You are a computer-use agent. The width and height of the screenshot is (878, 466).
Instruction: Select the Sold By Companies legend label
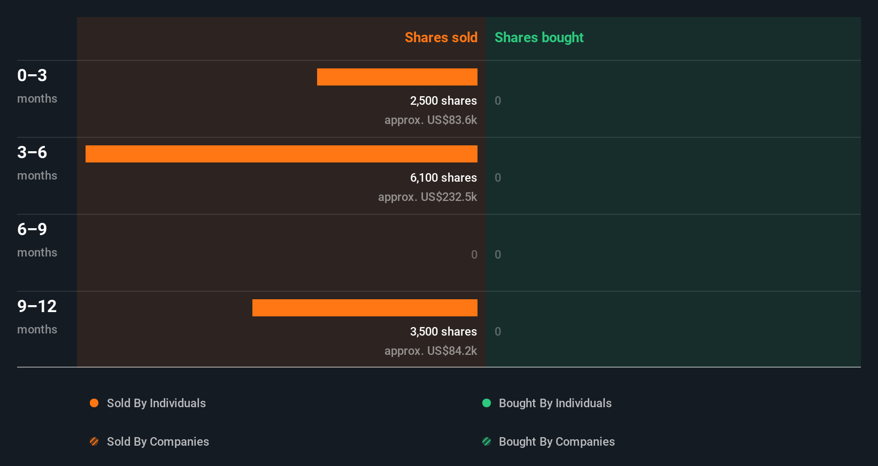click(158, 441)
